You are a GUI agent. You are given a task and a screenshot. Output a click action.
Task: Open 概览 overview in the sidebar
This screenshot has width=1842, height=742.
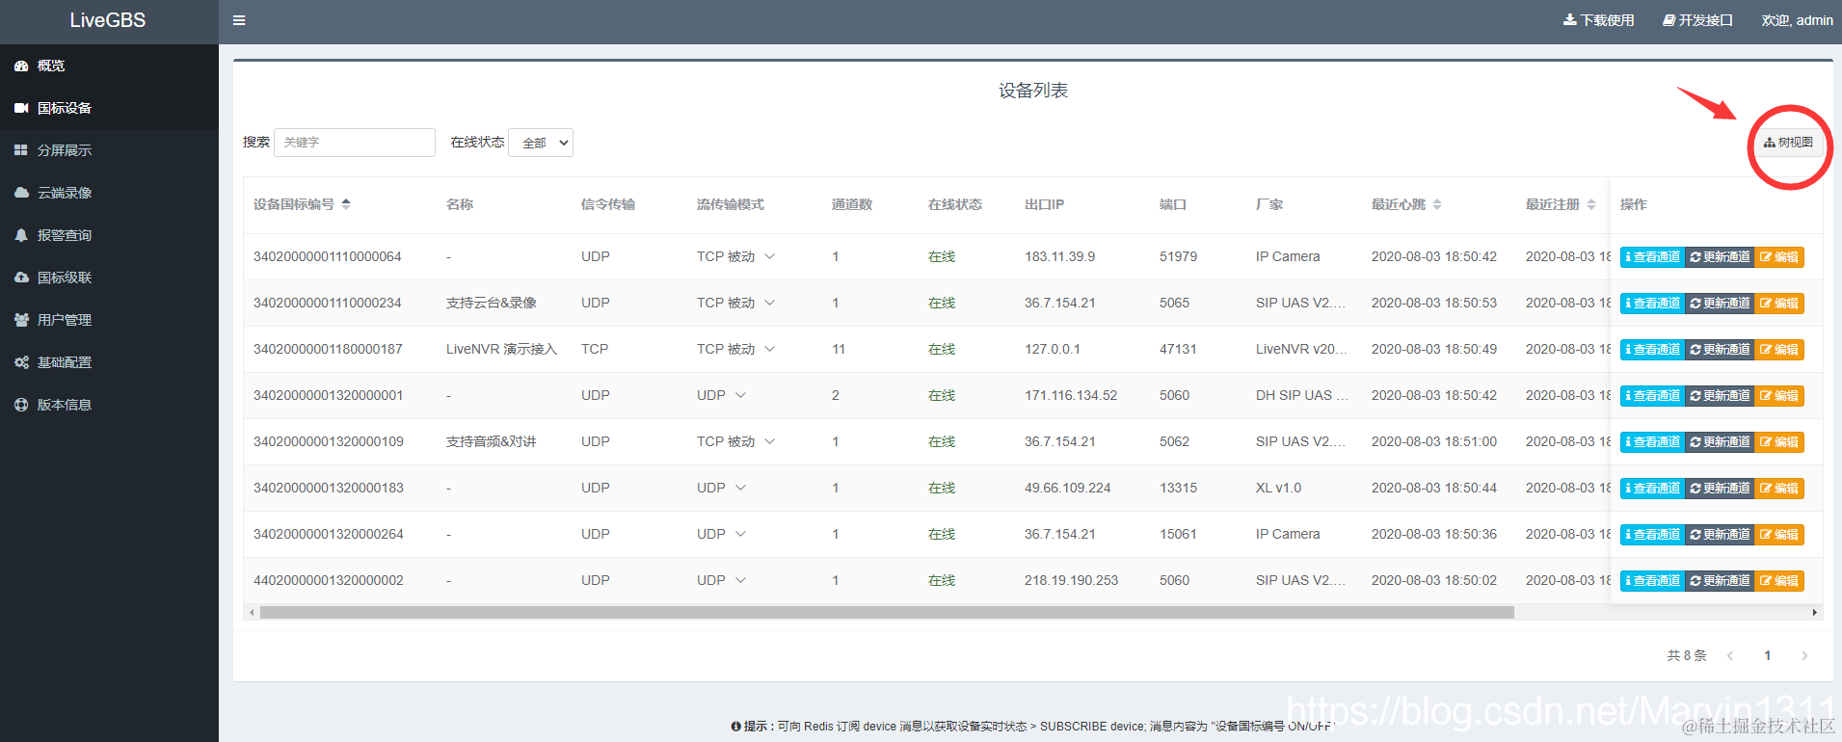(109, 66)
